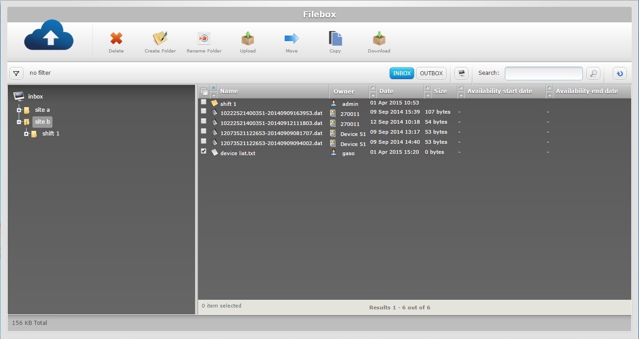Switch to the INBOX tab

pyautogui.click(x=402, y=73)
